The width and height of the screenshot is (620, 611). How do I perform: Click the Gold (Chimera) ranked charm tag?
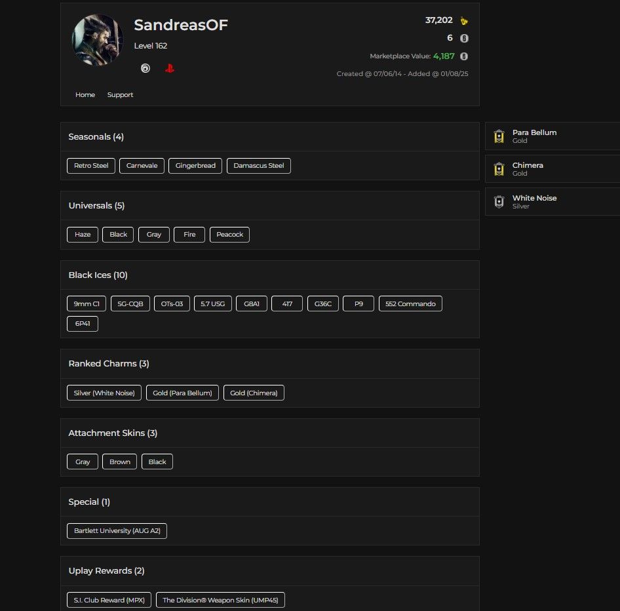tap(254, 393)
